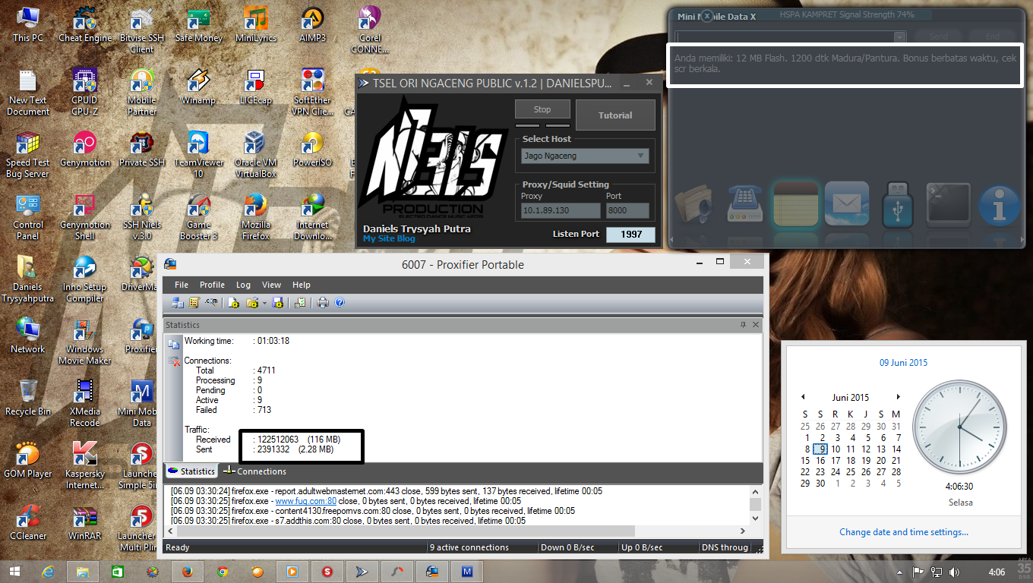Open Proxy Settings in Proxifier toolbar
The image size is (1033, 583).
pos(177,302)
